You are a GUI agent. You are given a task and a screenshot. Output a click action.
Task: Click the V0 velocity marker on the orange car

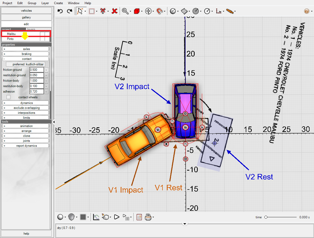point(158,129)
